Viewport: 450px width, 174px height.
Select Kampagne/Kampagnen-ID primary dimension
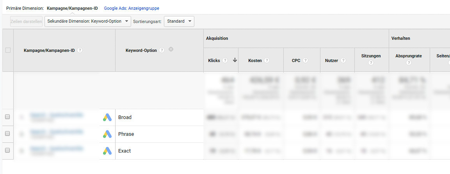tap(72, 8)
